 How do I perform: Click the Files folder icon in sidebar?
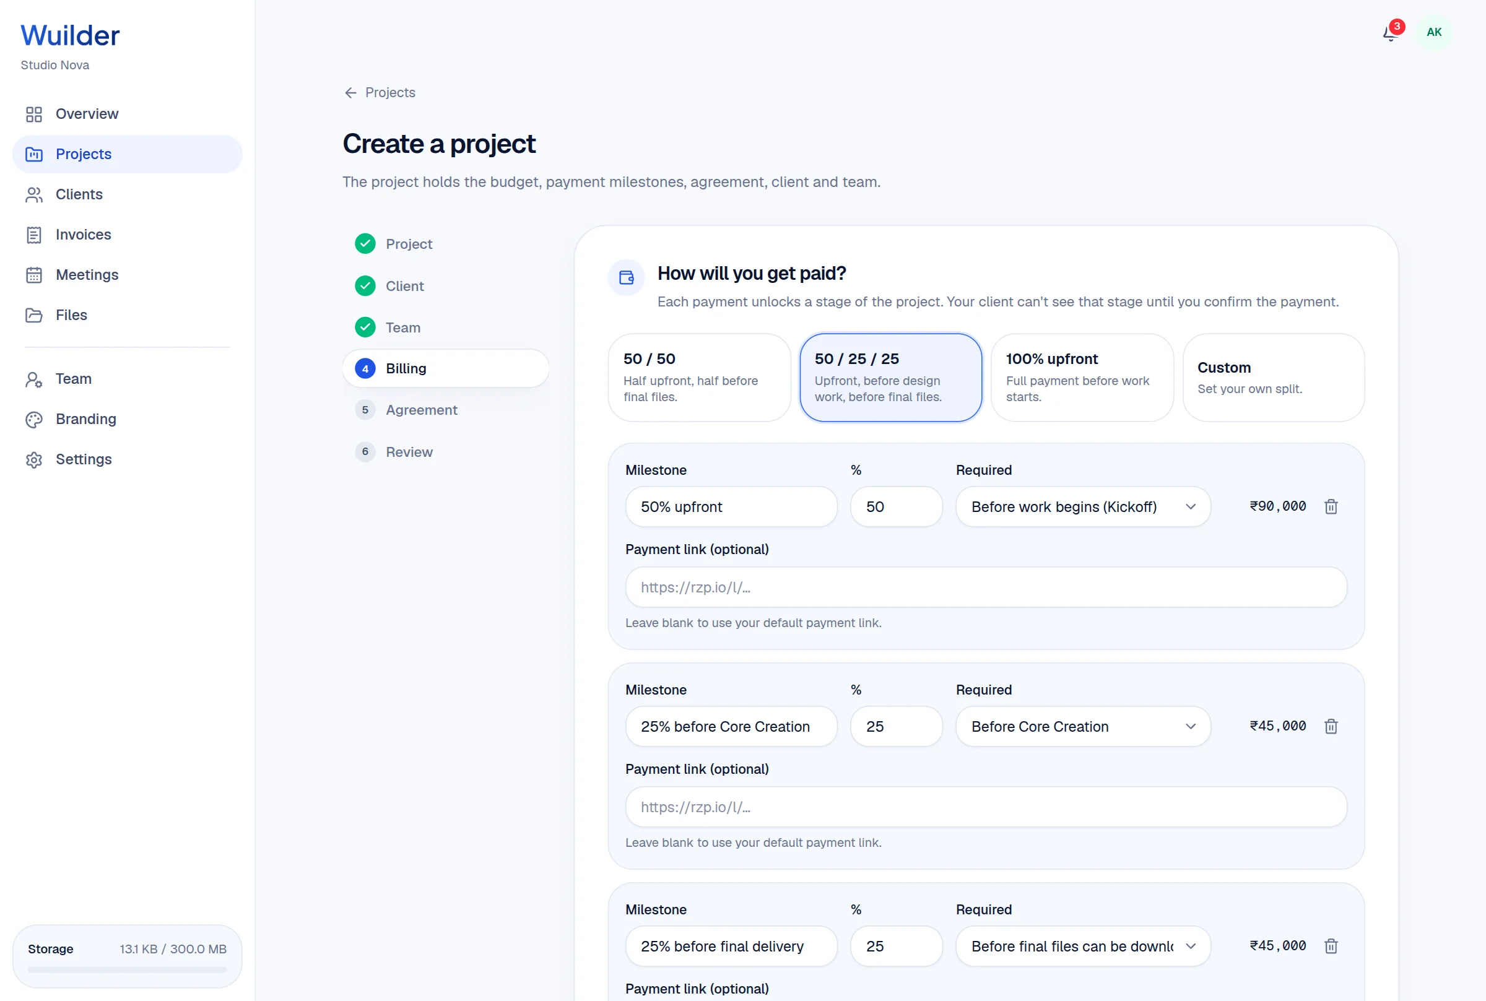(34, 315)
